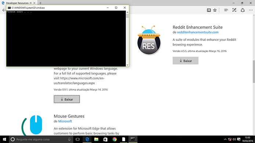Click cmd window scroll up arrow
255x143 pixels.
coord(127,12)
